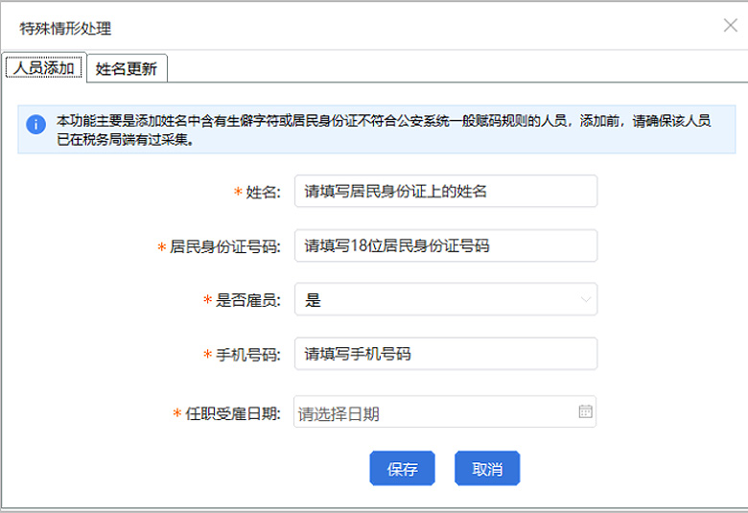Click the 取消 button
The width and height of the screenshot is (748, 513).
point(487,469)
